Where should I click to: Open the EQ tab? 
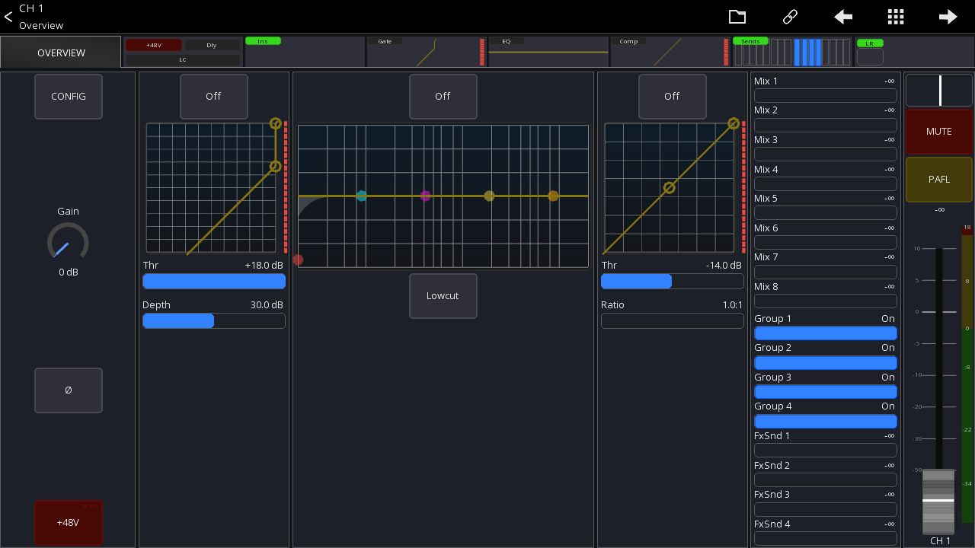pos(548,52)
